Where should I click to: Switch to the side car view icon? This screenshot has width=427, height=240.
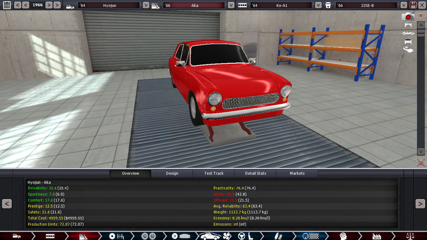(x=408, y=33)
